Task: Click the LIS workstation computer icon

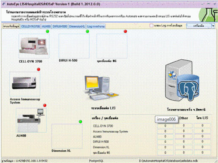Action: pos(102,88)
